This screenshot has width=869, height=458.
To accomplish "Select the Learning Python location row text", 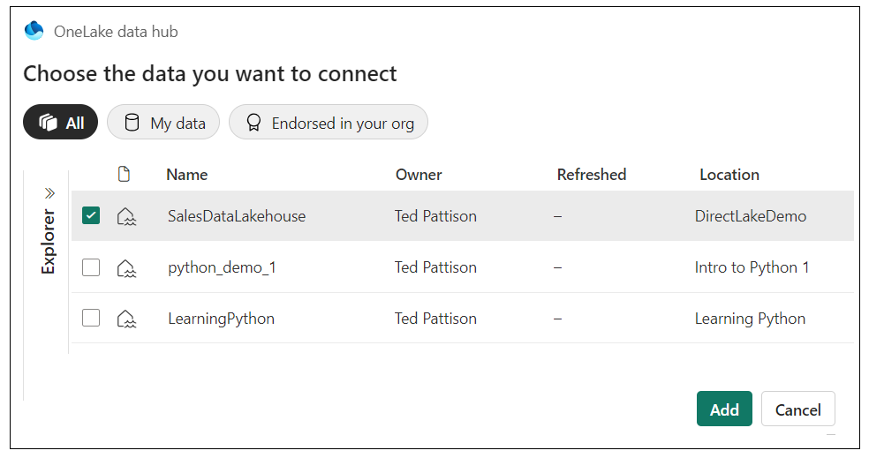I will coord(750,319).
